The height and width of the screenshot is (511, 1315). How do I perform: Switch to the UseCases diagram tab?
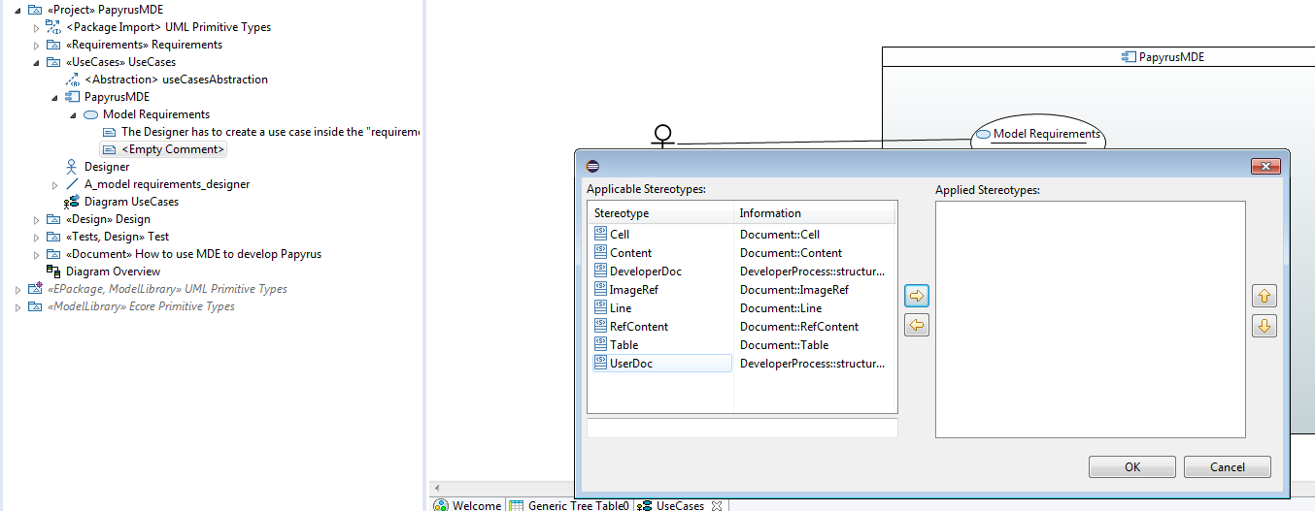coord(671,504)
